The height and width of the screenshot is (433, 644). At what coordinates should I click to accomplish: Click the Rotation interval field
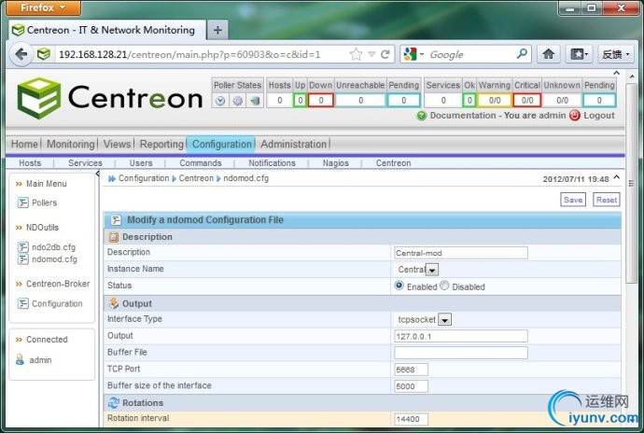tap(411, 419)
